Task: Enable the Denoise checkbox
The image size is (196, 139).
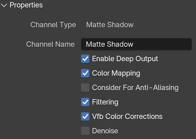Action: click(x=85, y=131)
